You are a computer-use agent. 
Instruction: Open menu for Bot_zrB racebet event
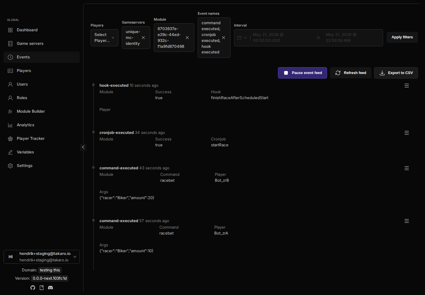[x=407, y=168]
